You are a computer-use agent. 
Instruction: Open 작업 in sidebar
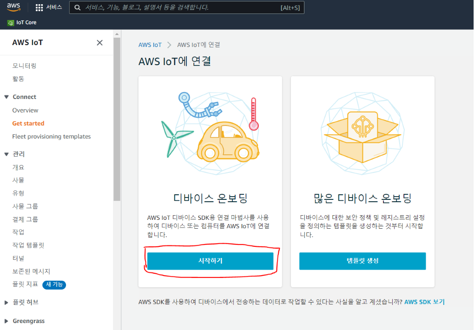click(18, 232)
